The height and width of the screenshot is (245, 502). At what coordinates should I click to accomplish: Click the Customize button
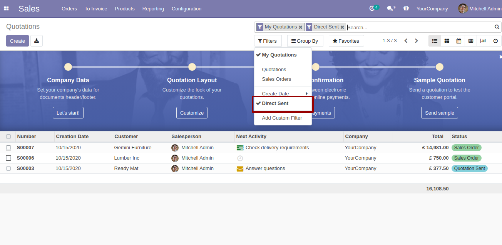[192, 113]
